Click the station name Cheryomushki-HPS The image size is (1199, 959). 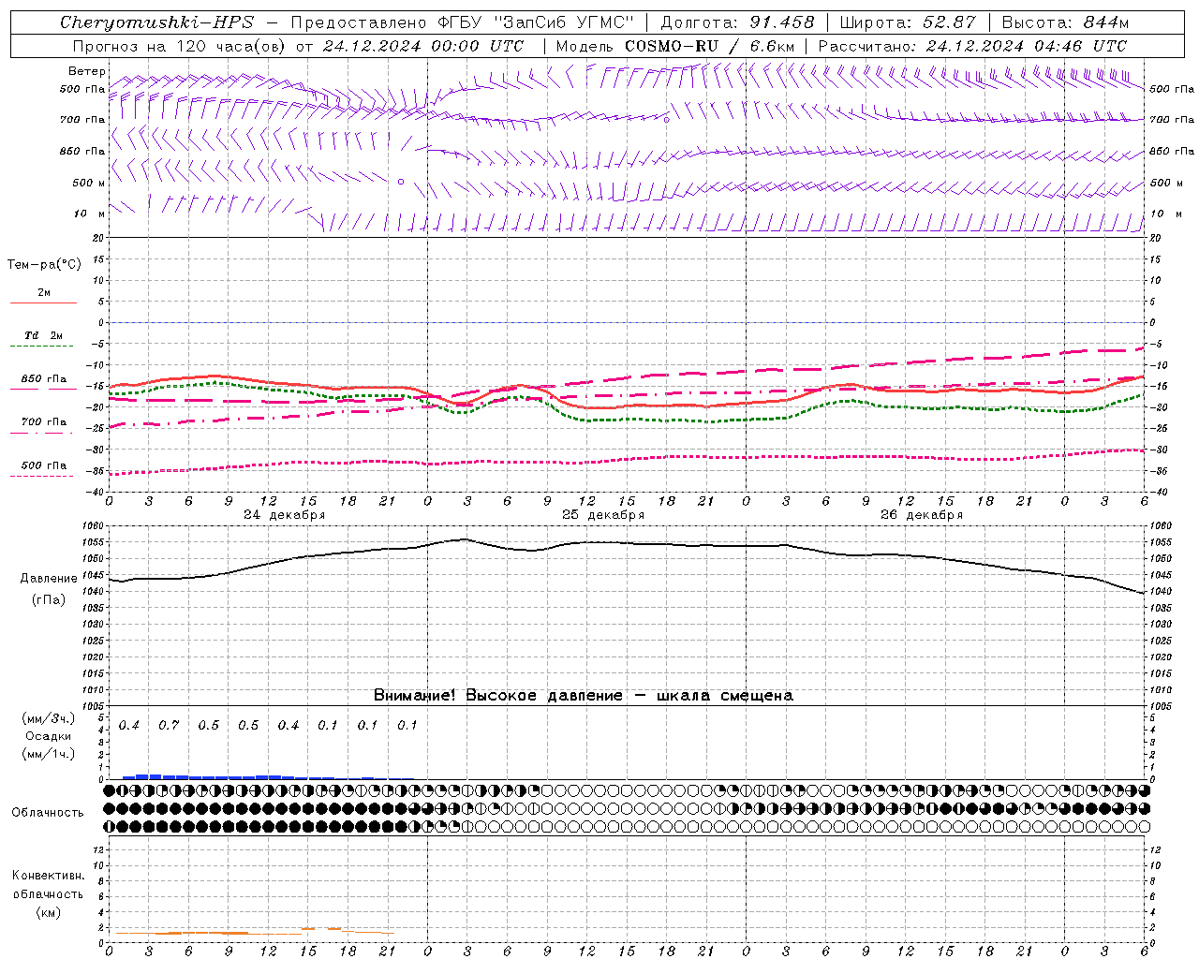[x=156, y=22]
